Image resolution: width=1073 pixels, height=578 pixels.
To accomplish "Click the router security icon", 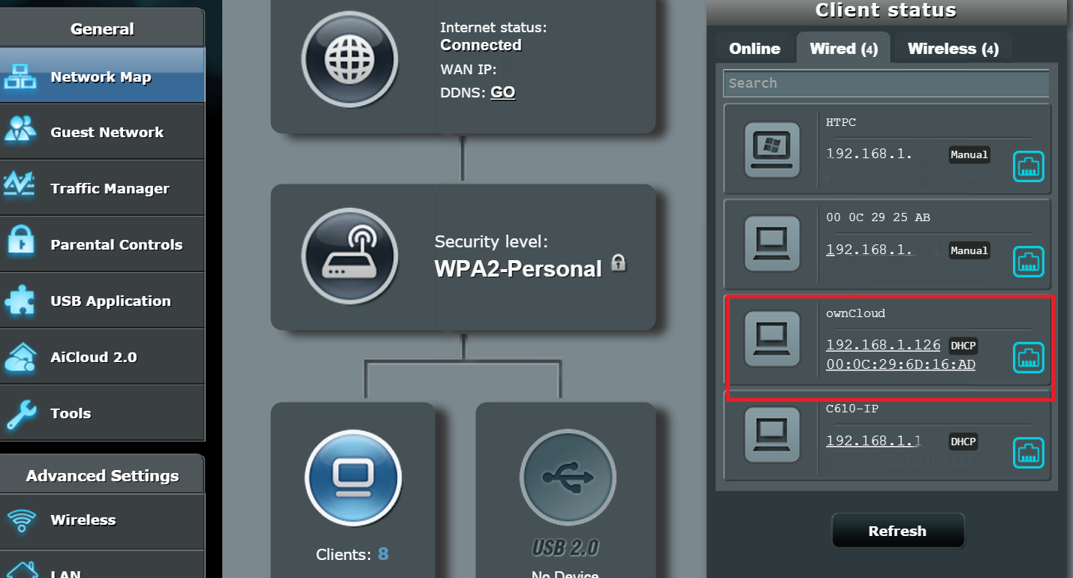I will 349,255.
